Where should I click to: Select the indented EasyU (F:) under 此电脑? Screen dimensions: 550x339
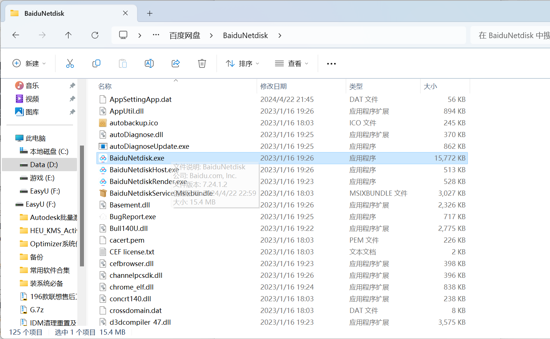tap(45, 191)
